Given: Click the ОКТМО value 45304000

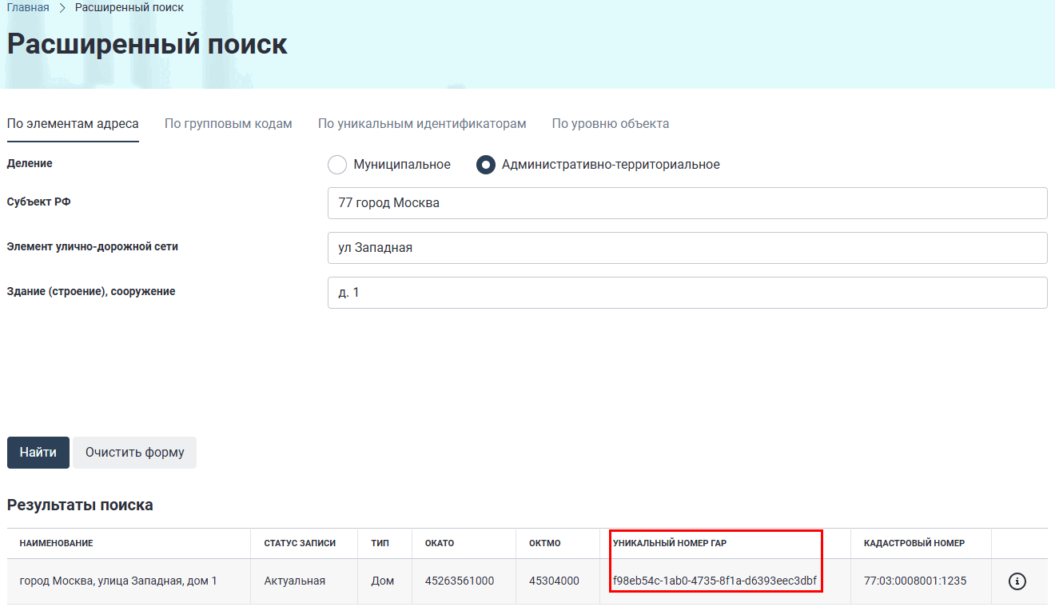Looking at the screenshot, I should [554, 581].
